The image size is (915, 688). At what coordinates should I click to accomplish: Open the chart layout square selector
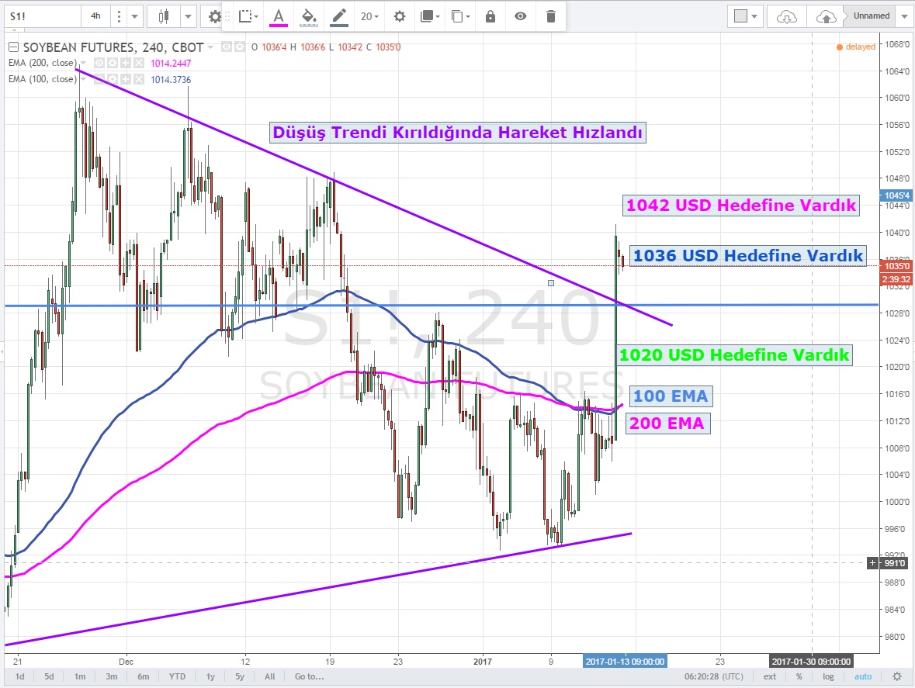[747, 16]
